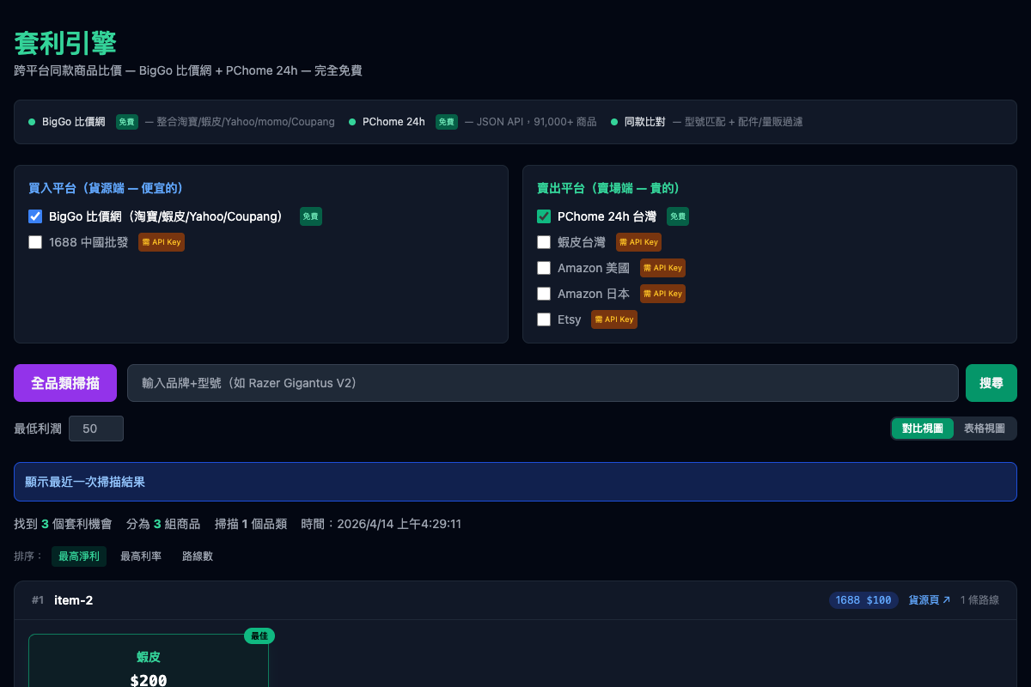Click the 最佳 badge on the 蝦皮 card
The height and width of the screenshot is (687, 1031).
[x=259, y=635]
